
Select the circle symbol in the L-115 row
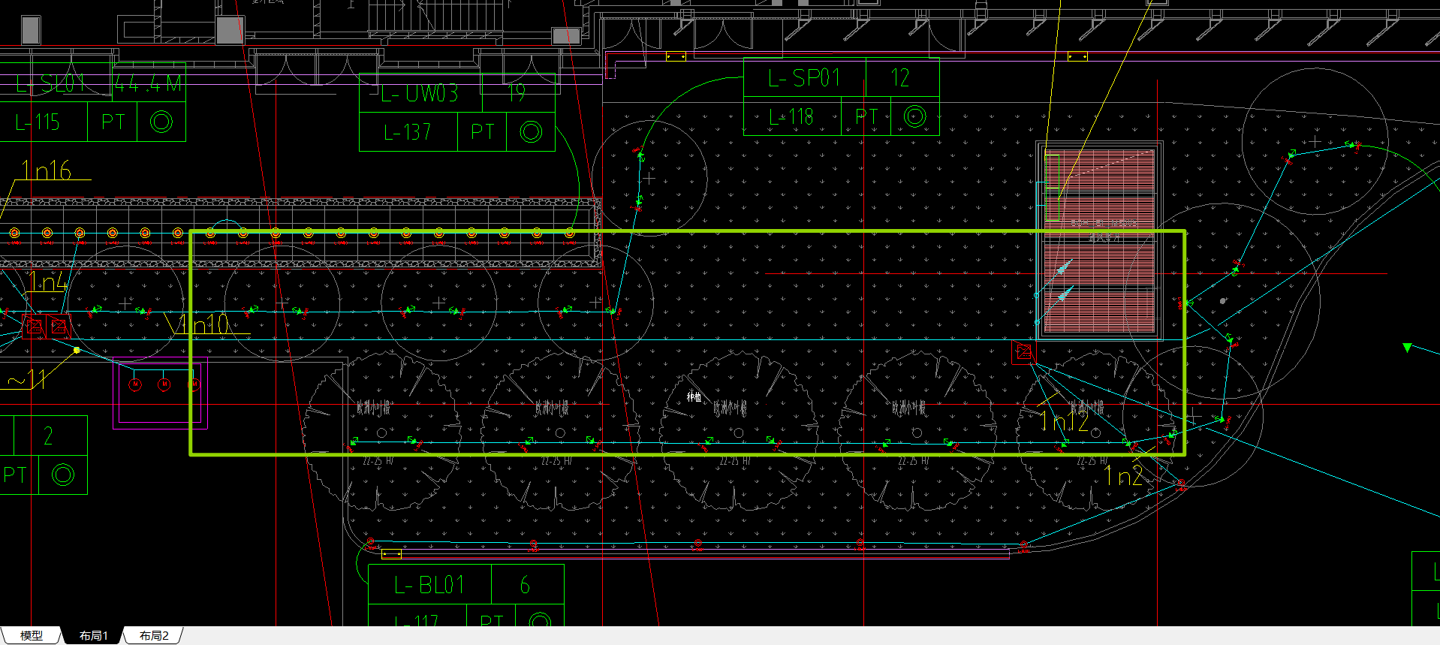pyautogui.click(x=161, y=122)
